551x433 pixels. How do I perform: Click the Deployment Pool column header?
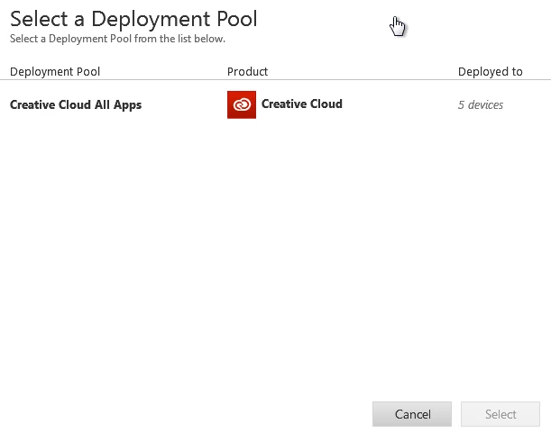coord(55,72)
